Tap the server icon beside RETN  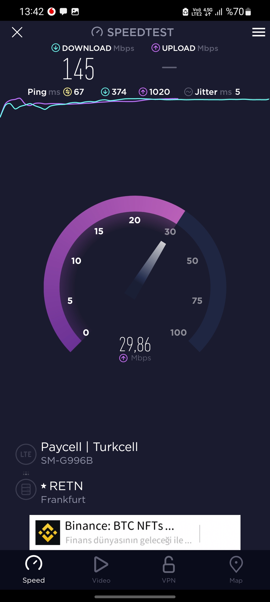point(26,489)
